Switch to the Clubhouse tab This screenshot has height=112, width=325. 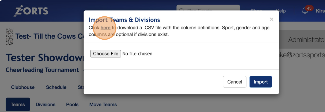tap(23, 87)
